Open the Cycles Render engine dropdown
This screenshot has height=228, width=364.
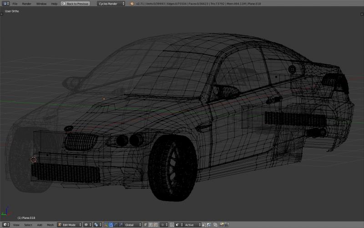point(111,4)
